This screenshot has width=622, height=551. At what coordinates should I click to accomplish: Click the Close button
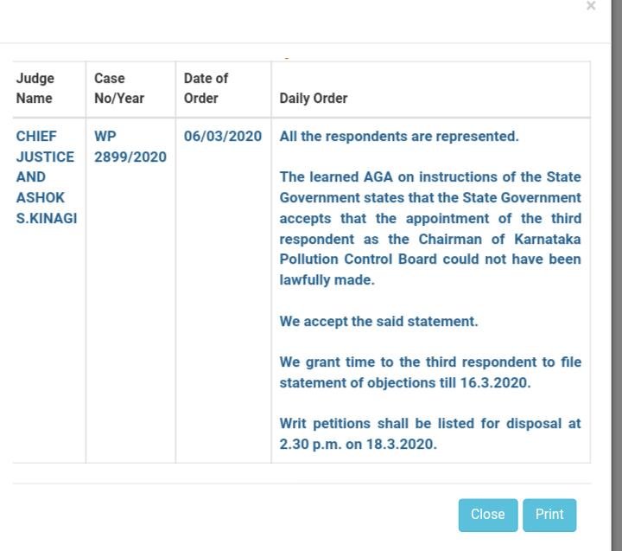tap(487, 515)
